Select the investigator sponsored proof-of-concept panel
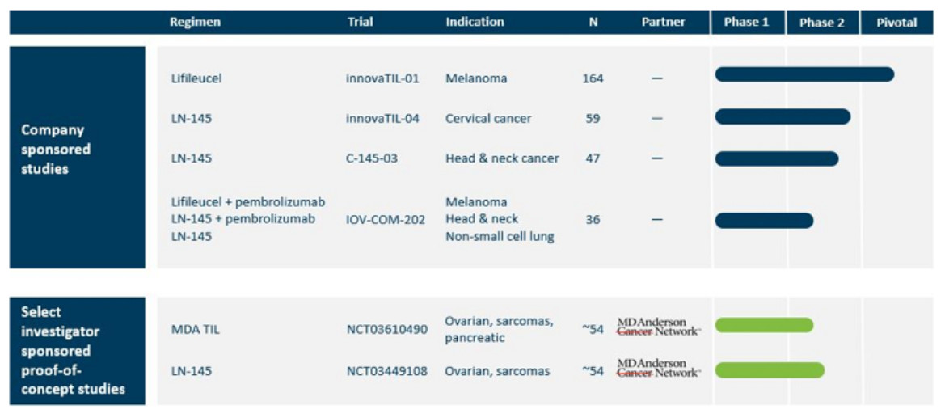The image size is (945, 418). (77, 350)
